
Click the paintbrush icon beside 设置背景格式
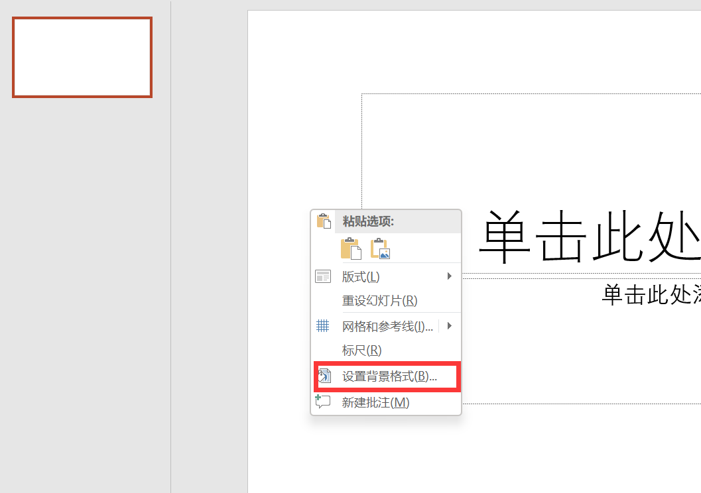(x=324, y=376)
